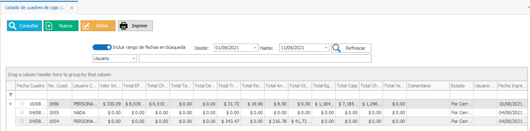Screen dimensions: 530x131
Task: Open the Hasta date picker dropdown
Action: click(326, 48)
